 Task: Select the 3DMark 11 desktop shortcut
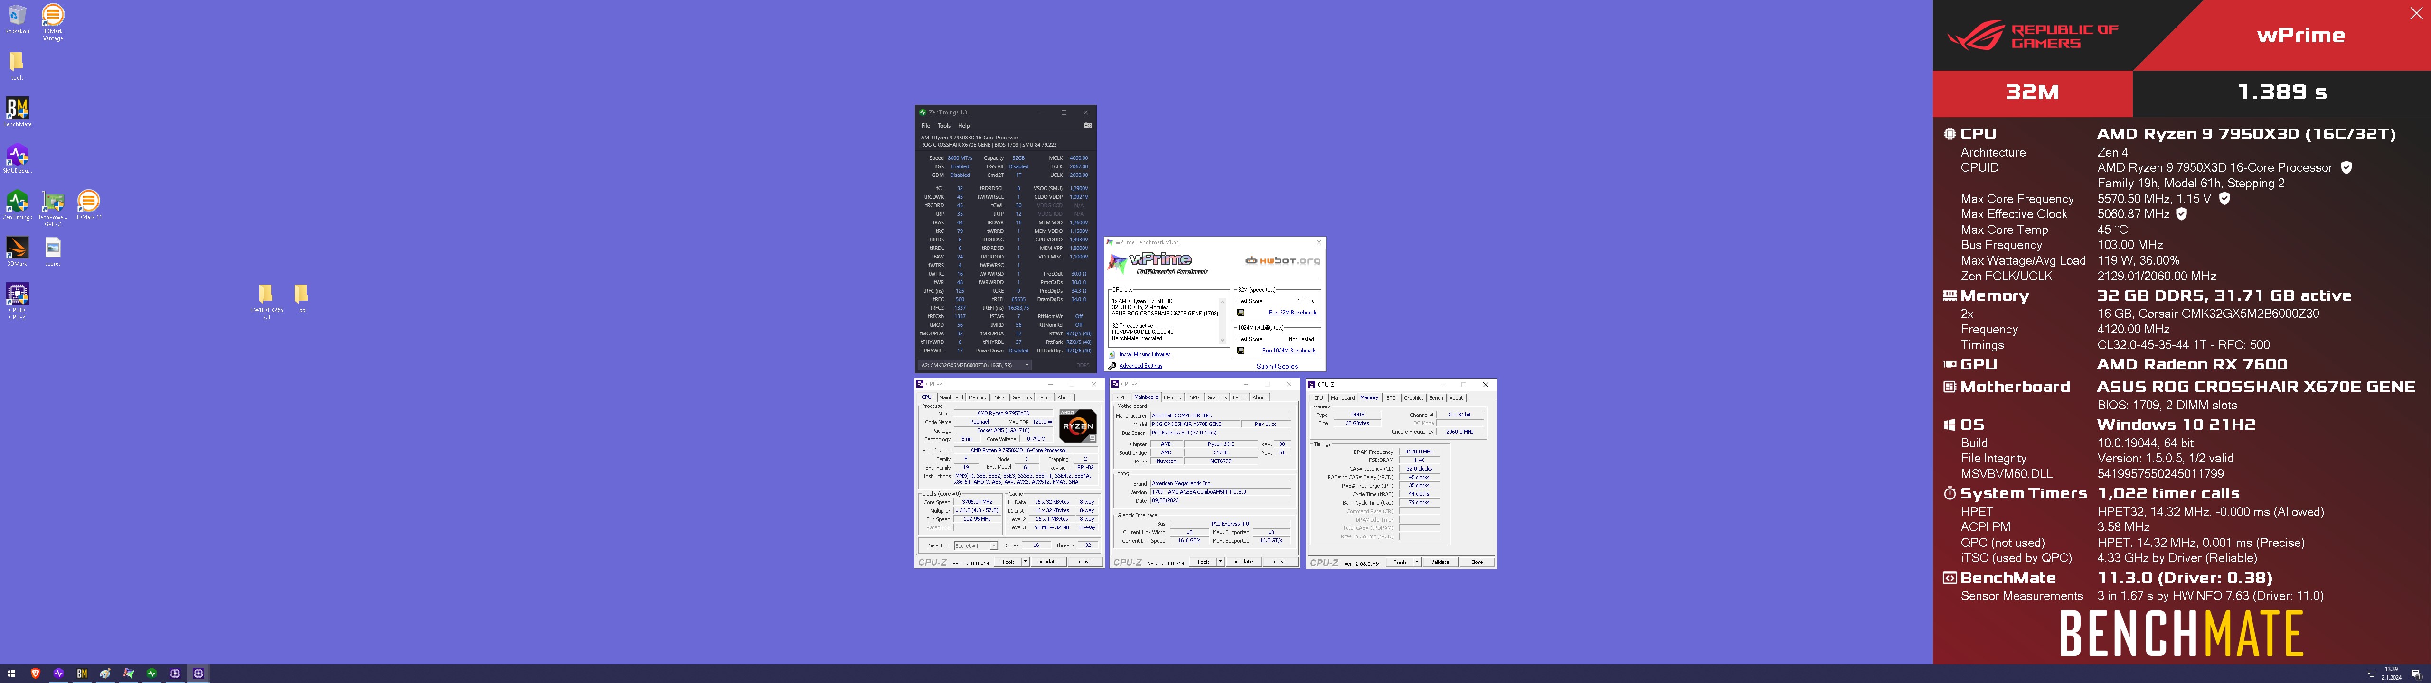88,205
